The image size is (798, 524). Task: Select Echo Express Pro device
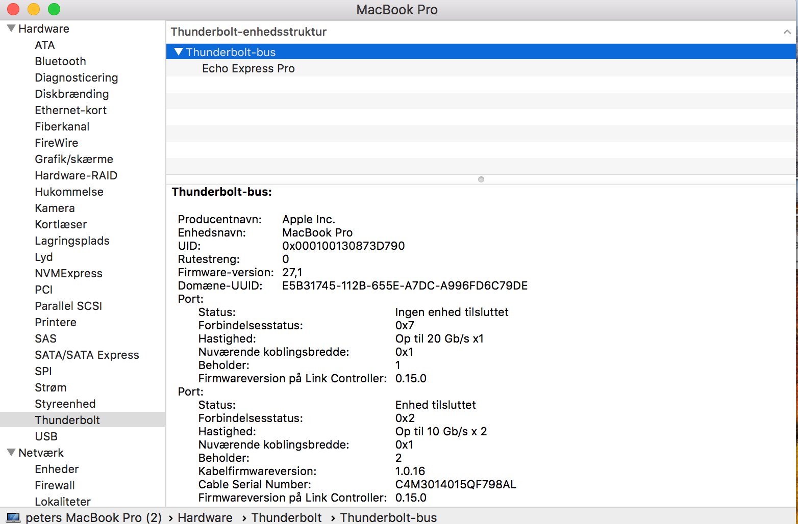pyautogui.click(x=248, y=69)
